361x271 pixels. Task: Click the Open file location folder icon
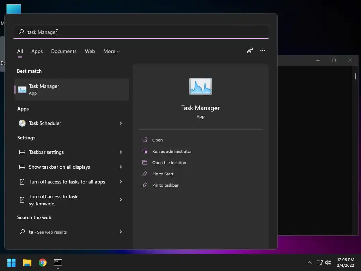click(x=145, y=162)
